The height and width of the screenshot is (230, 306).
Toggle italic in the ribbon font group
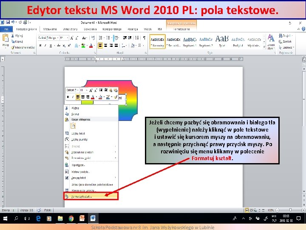pyautogui.click(x=45, y=46)
